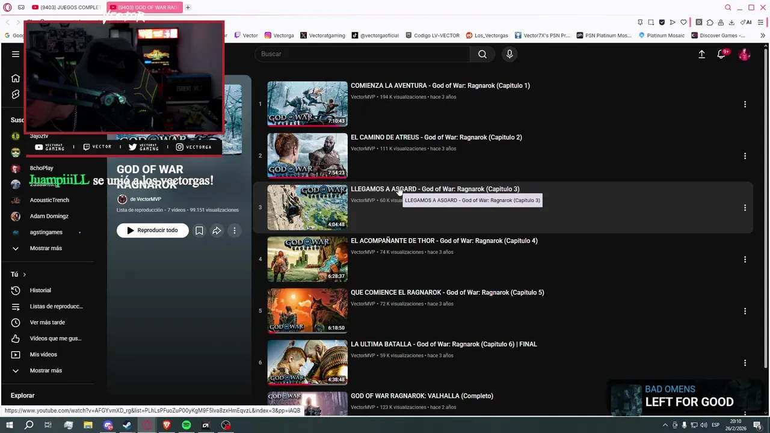Show hidden bookmarks overflow chevron
The image size is (770, 433).
763,35
